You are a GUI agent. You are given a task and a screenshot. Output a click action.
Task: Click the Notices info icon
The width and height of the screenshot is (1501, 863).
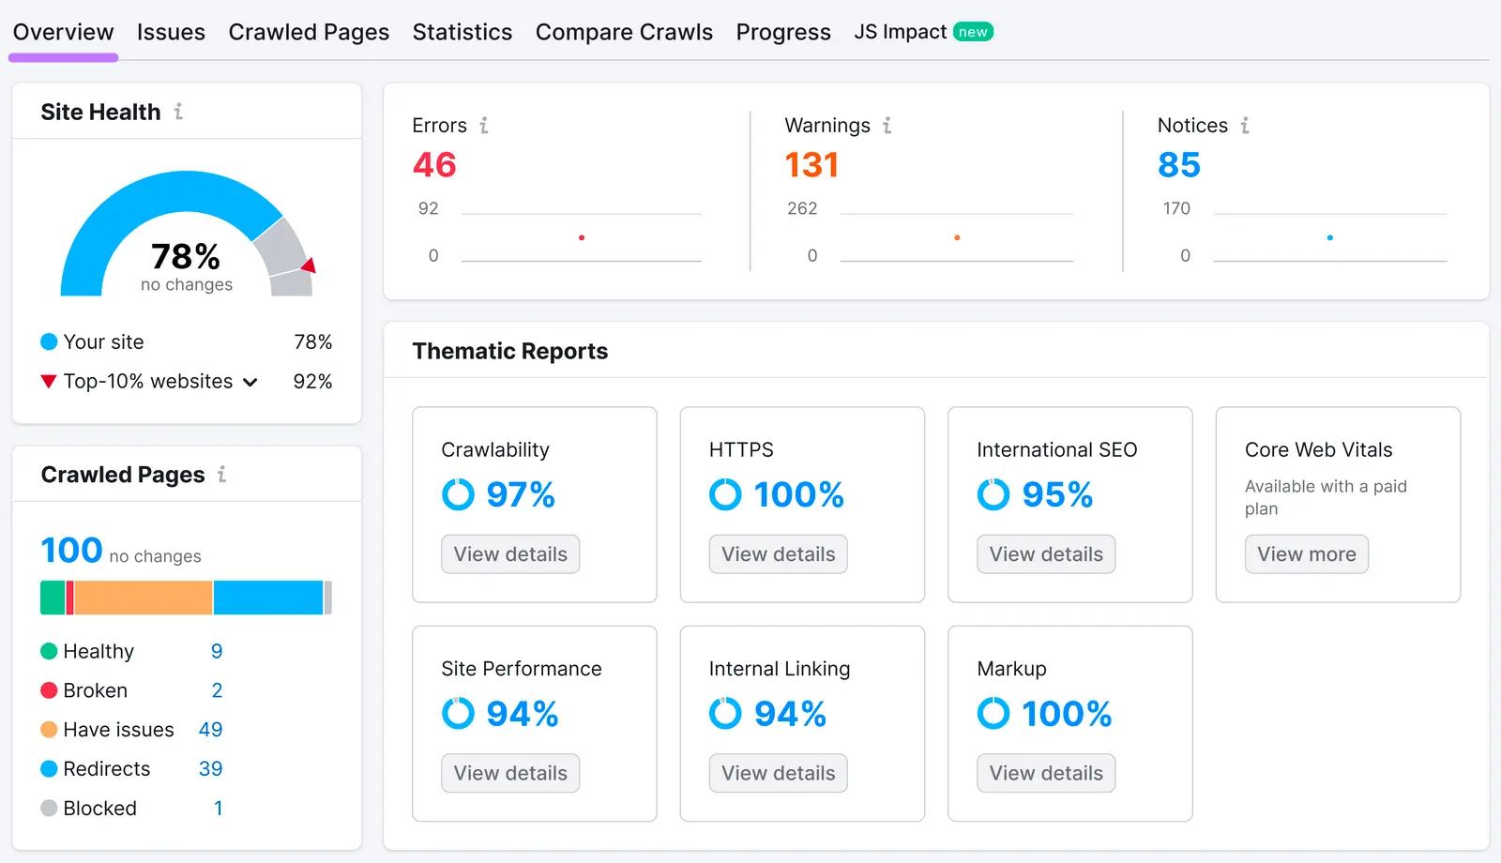click(1245, 125)
